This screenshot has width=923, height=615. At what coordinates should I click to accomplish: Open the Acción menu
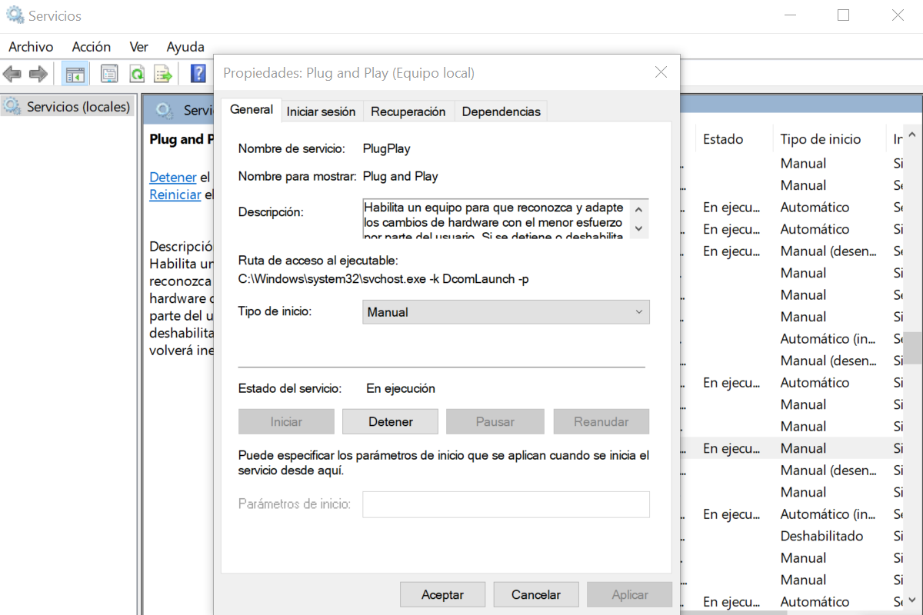(91, 47)
